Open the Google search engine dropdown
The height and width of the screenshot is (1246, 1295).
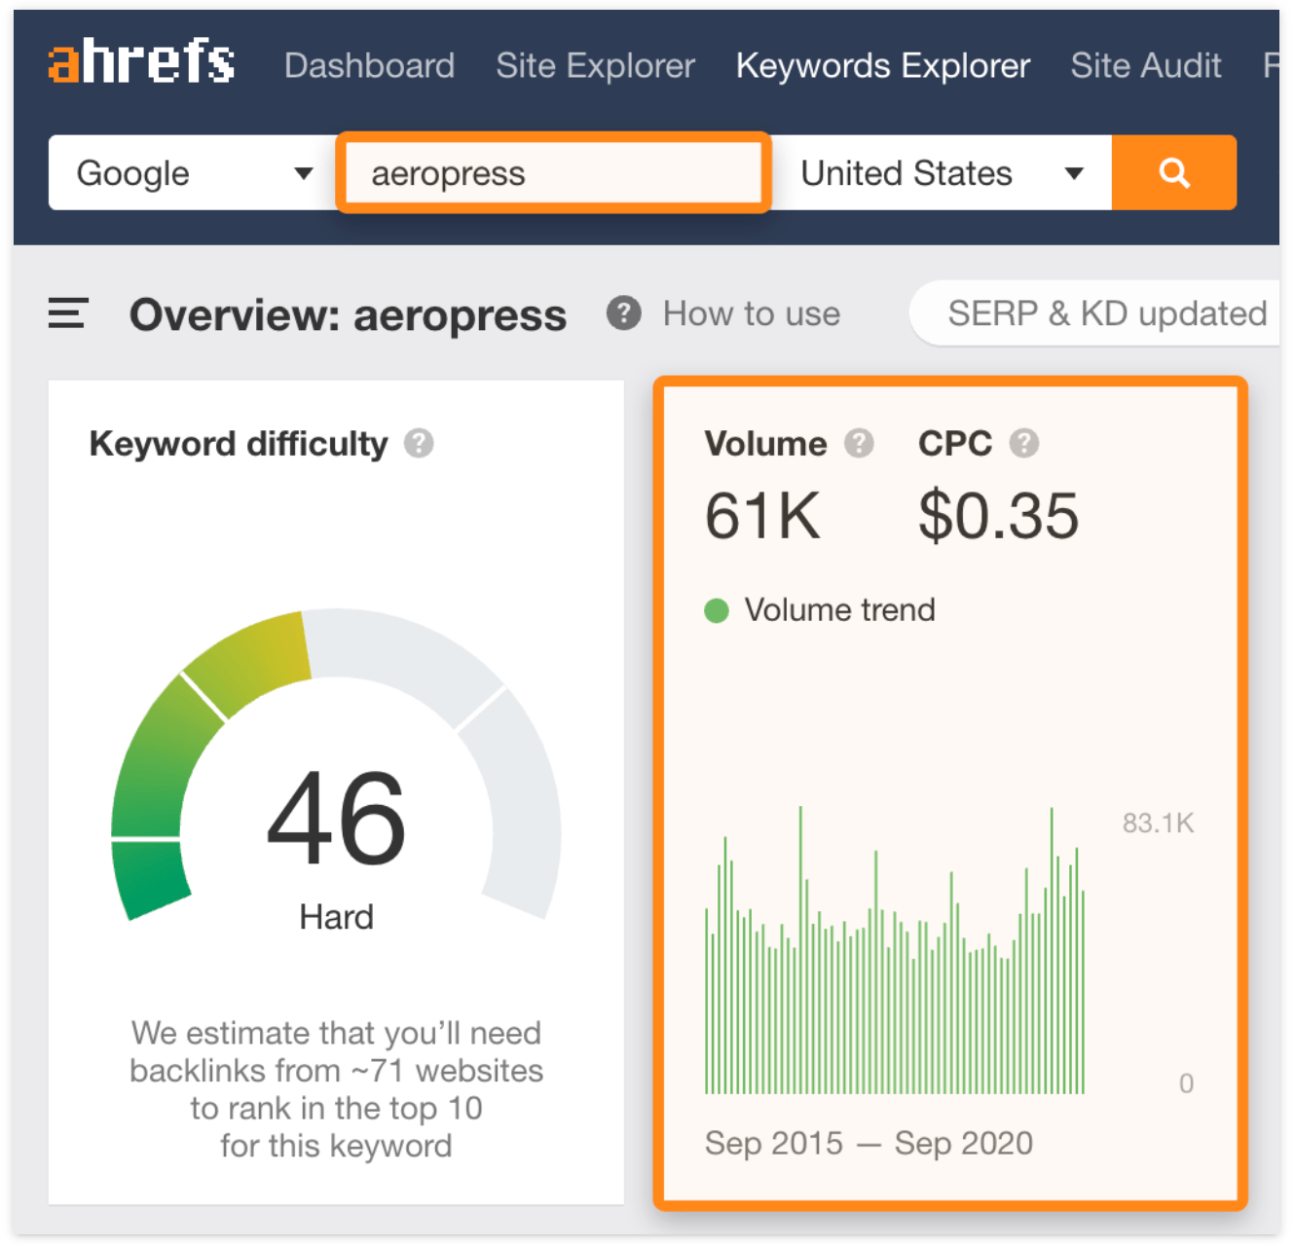click(193, 173)
